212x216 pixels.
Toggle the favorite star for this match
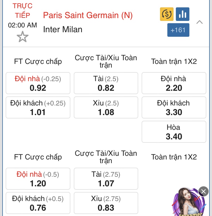tap(23, 37)
